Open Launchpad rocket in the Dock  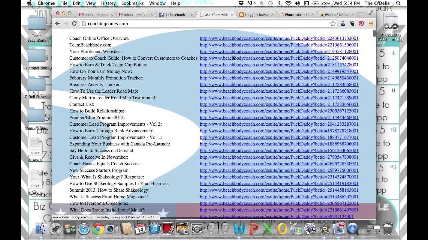(56, 229)
